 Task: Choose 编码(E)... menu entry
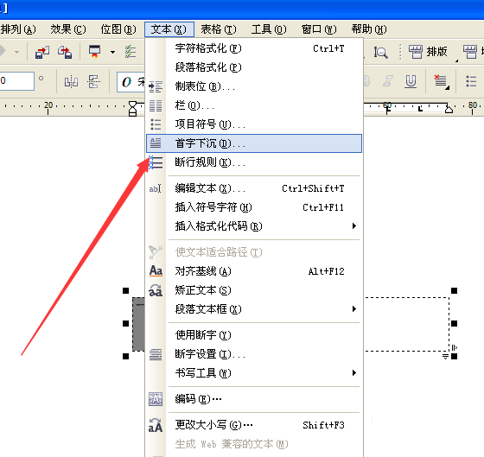click(x=254, y=399)
